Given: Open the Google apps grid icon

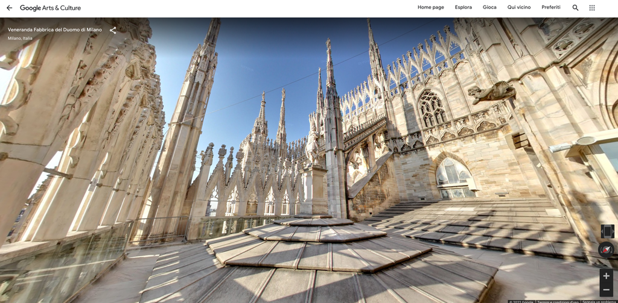Looking at the screenshot, I should (x=591, y=8).
